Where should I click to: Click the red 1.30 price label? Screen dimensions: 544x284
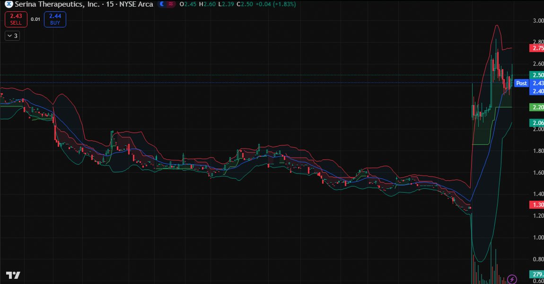click(x=537, y=204)
